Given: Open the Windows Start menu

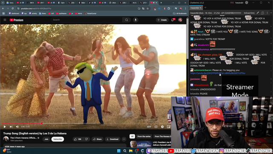Looking at the screenshot, I should pos(119,151).
